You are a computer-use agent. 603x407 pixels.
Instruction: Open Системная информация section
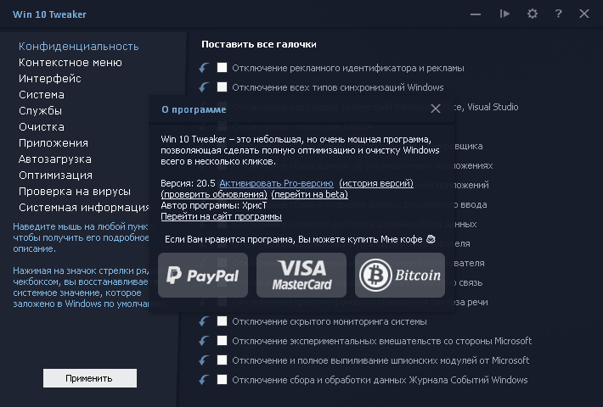click(x=84, y=208)
